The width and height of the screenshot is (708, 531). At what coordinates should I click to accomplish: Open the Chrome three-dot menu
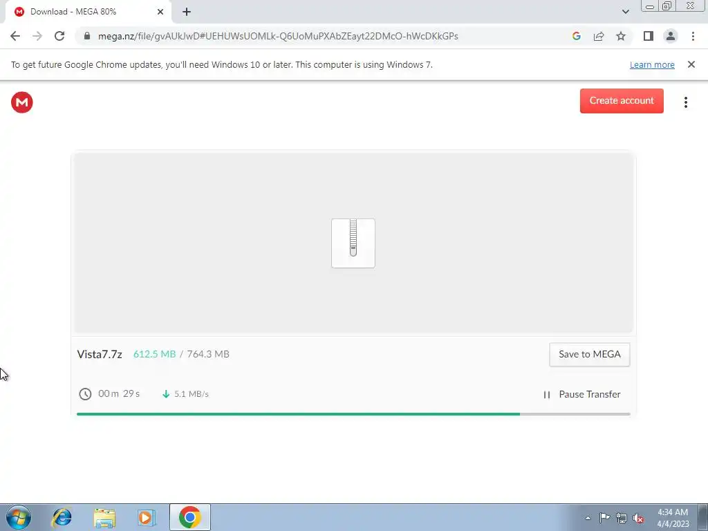click(x=693, y=36)
